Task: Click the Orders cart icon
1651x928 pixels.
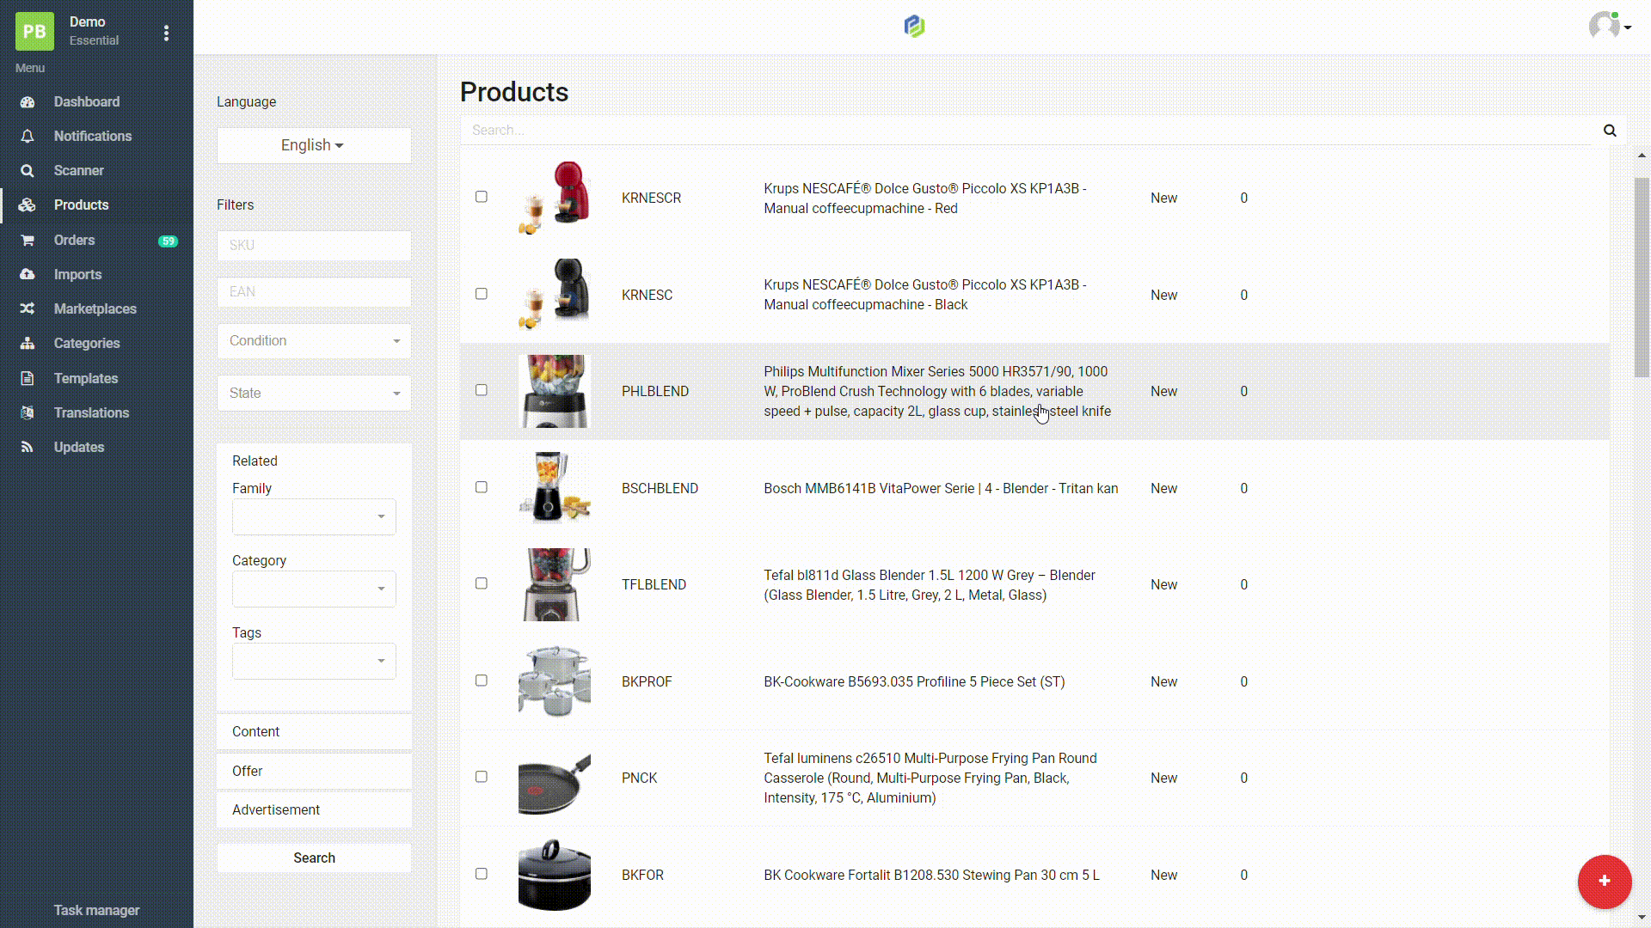Action: click(28, 241)
